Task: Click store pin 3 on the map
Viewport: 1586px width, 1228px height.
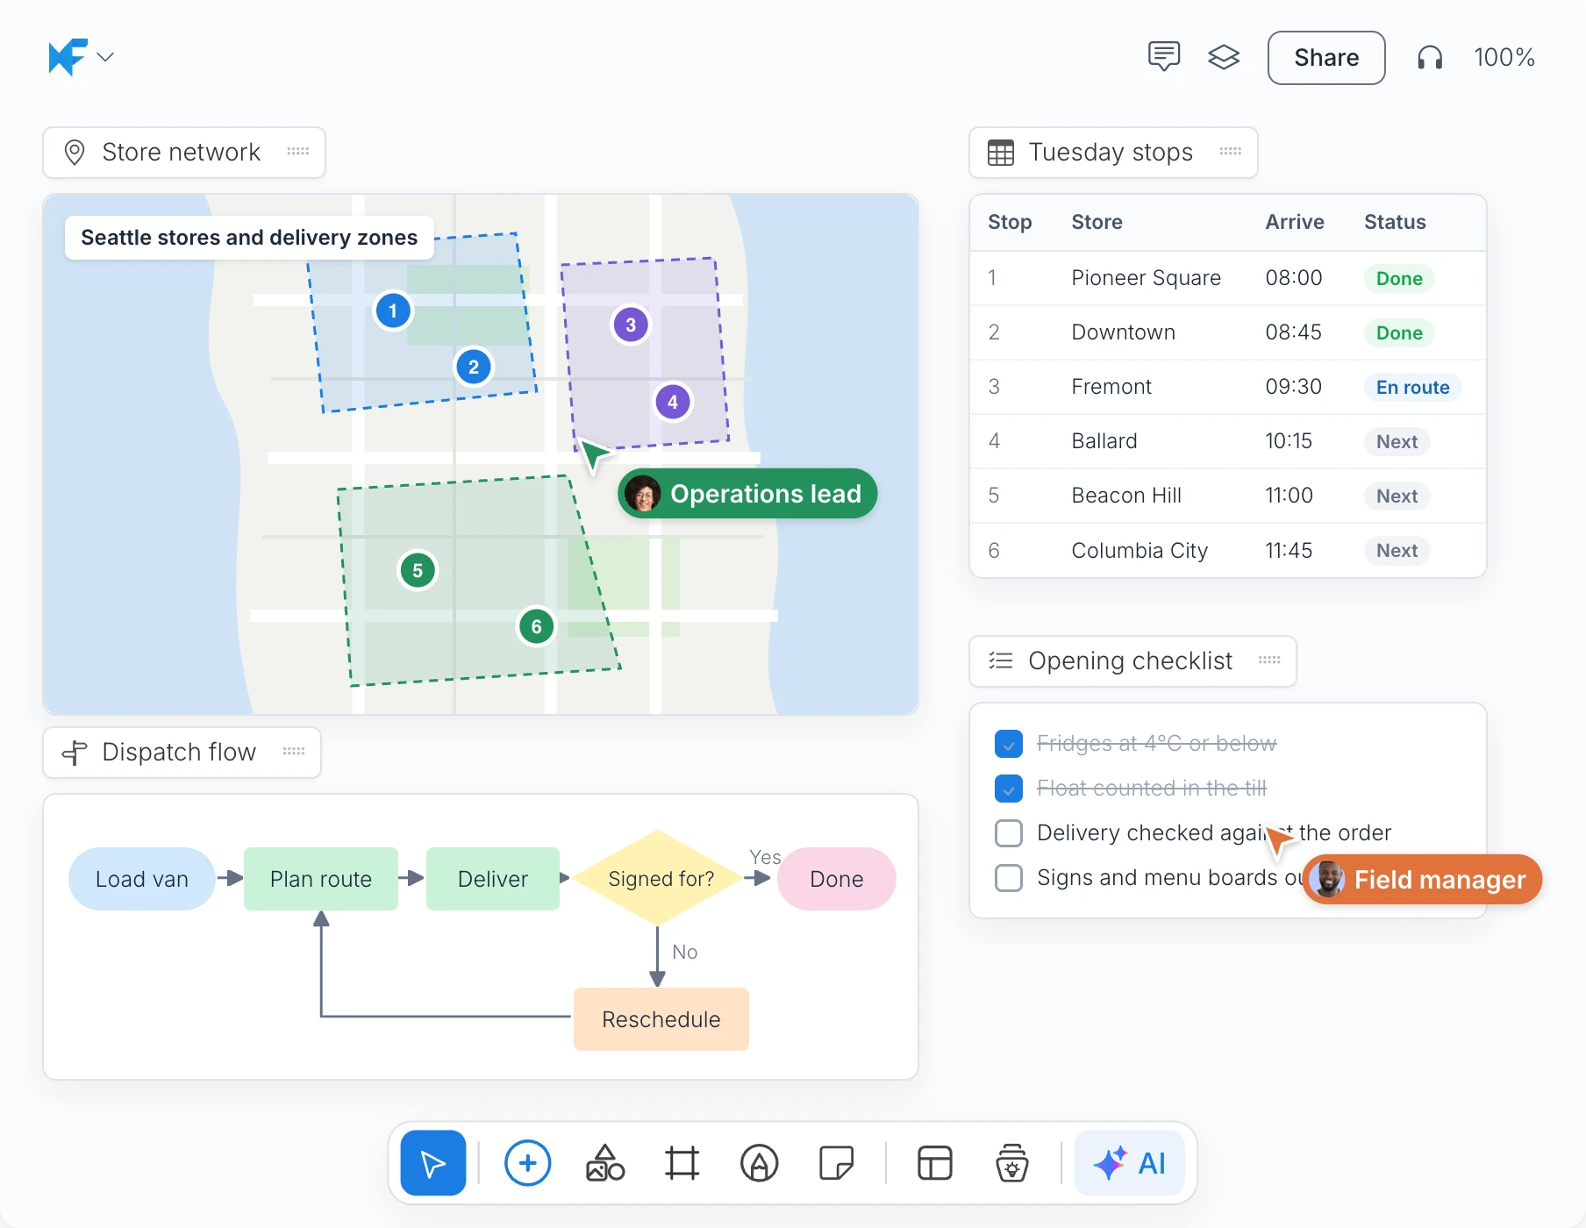Action: 631,325
